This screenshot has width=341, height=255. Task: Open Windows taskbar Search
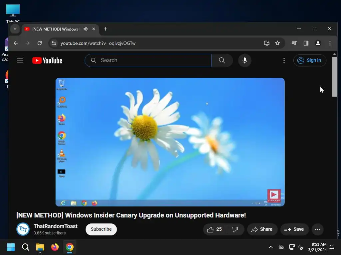[x=25, y=247]
